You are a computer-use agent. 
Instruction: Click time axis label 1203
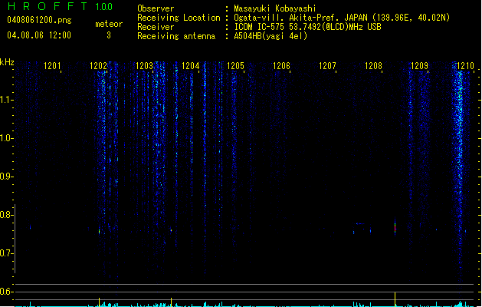[x=144, y=66]
